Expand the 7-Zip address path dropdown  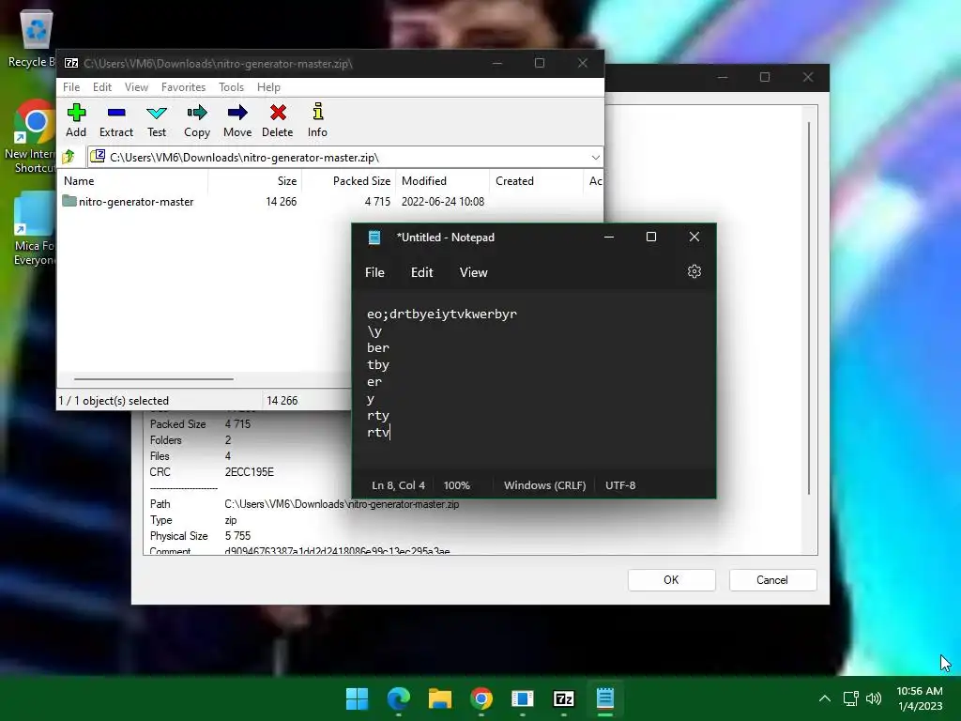[x=595, y=158]
